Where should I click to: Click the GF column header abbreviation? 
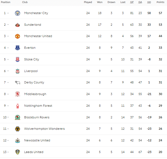132,2
